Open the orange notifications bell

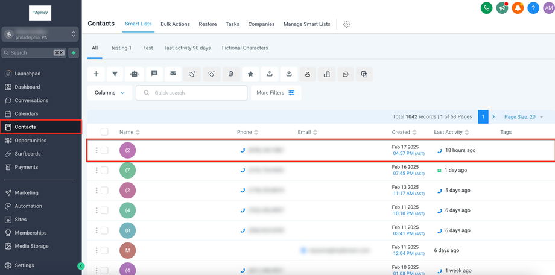518,8
